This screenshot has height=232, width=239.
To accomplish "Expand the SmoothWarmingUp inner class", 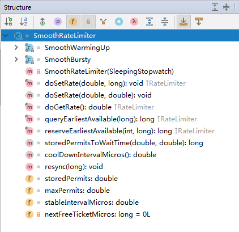I will click(16, 48).
